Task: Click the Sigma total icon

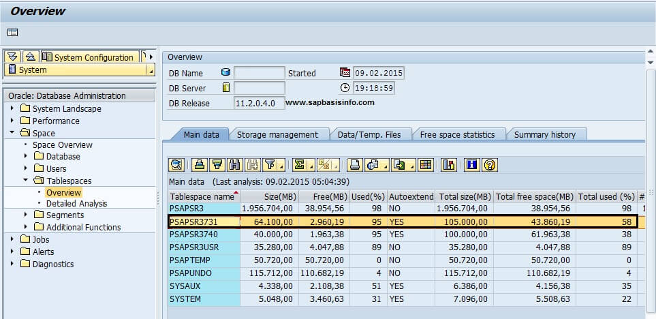Action: coord(299,165)
